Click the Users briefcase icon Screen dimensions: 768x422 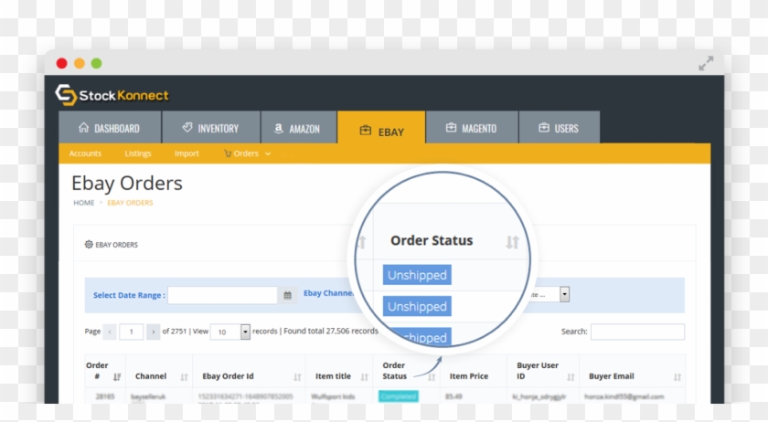coord(544,127)
